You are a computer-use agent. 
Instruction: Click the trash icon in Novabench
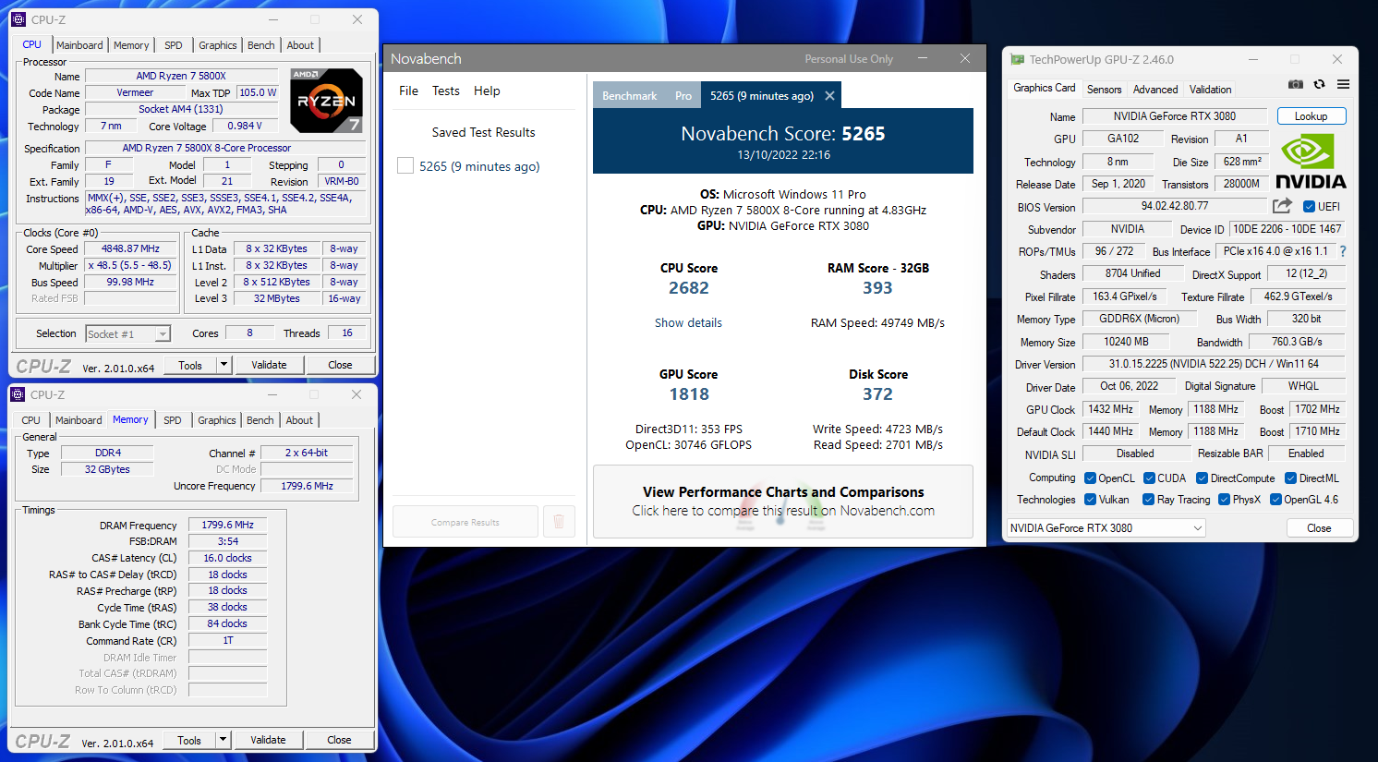point(559,521)
